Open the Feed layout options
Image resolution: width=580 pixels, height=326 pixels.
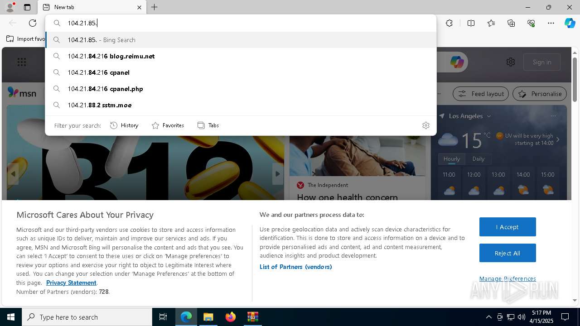(481, 94)
